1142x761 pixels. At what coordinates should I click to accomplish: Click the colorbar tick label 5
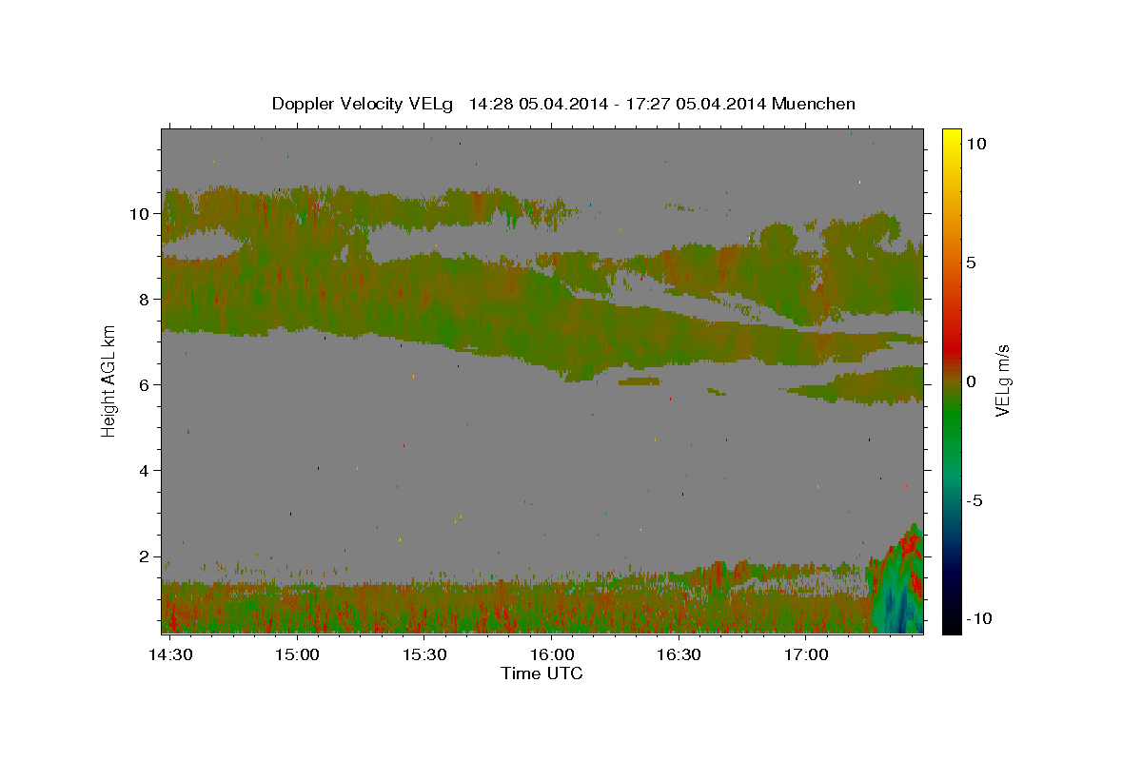(972, 263)
